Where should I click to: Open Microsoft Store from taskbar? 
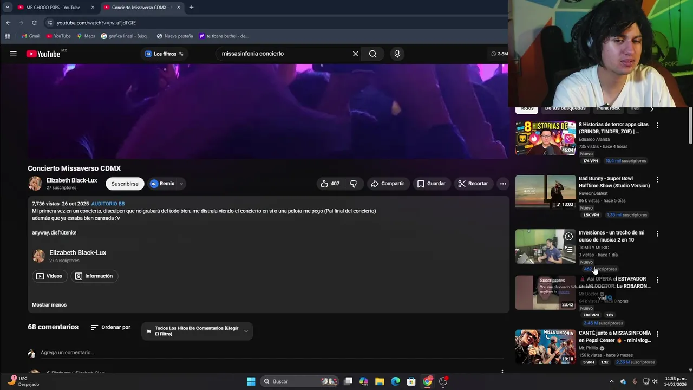pyautogui.click(x=411, y=381)
